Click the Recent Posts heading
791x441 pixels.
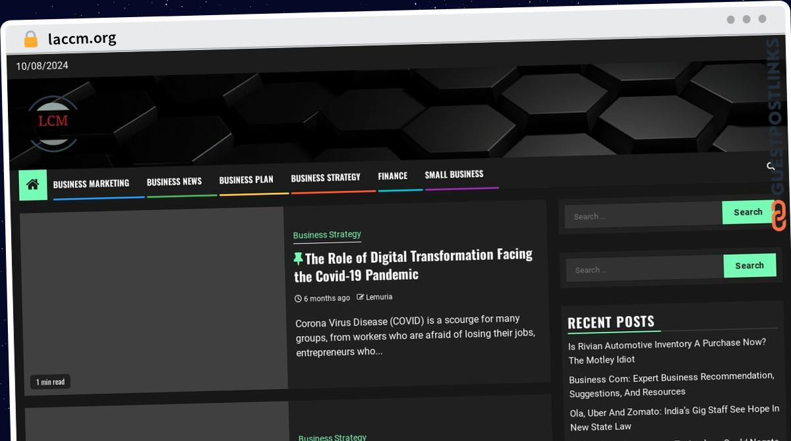[x=611, y=322]
